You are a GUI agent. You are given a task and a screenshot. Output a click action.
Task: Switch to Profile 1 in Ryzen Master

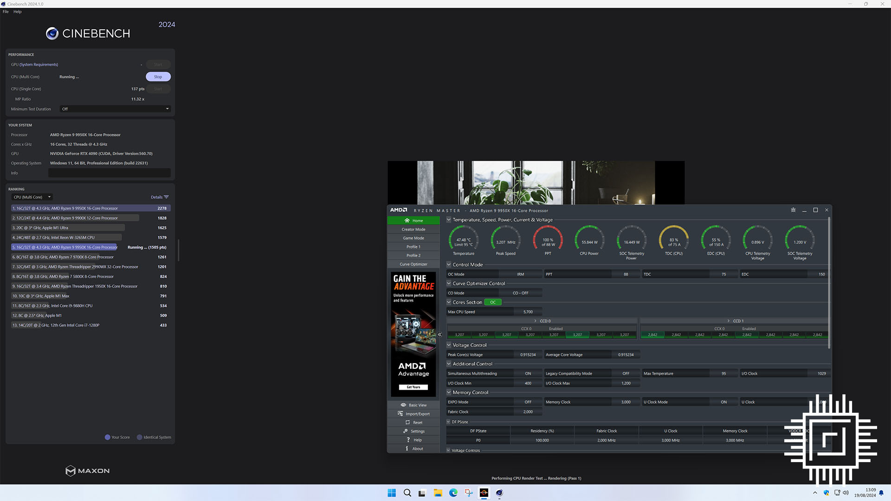413,247
